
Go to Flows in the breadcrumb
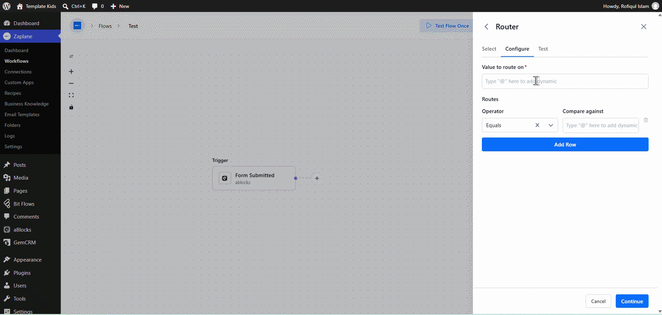[x=105, y=26]
